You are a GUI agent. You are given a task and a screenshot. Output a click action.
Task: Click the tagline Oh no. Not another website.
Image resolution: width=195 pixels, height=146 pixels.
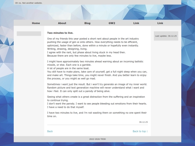coord(29,3)
